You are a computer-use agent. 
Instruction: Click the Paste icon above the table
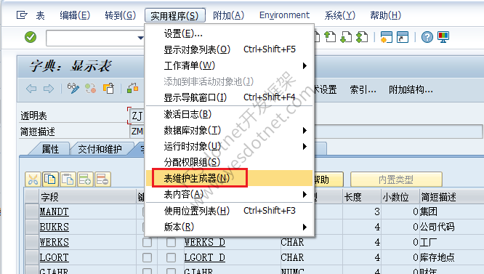coord(68,180)
